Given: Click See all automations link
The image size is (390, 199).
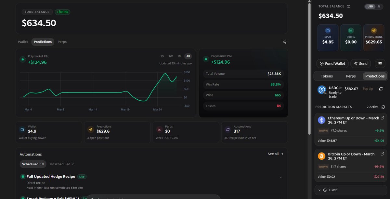Looking at the screenshot, I should pos(276,154).
